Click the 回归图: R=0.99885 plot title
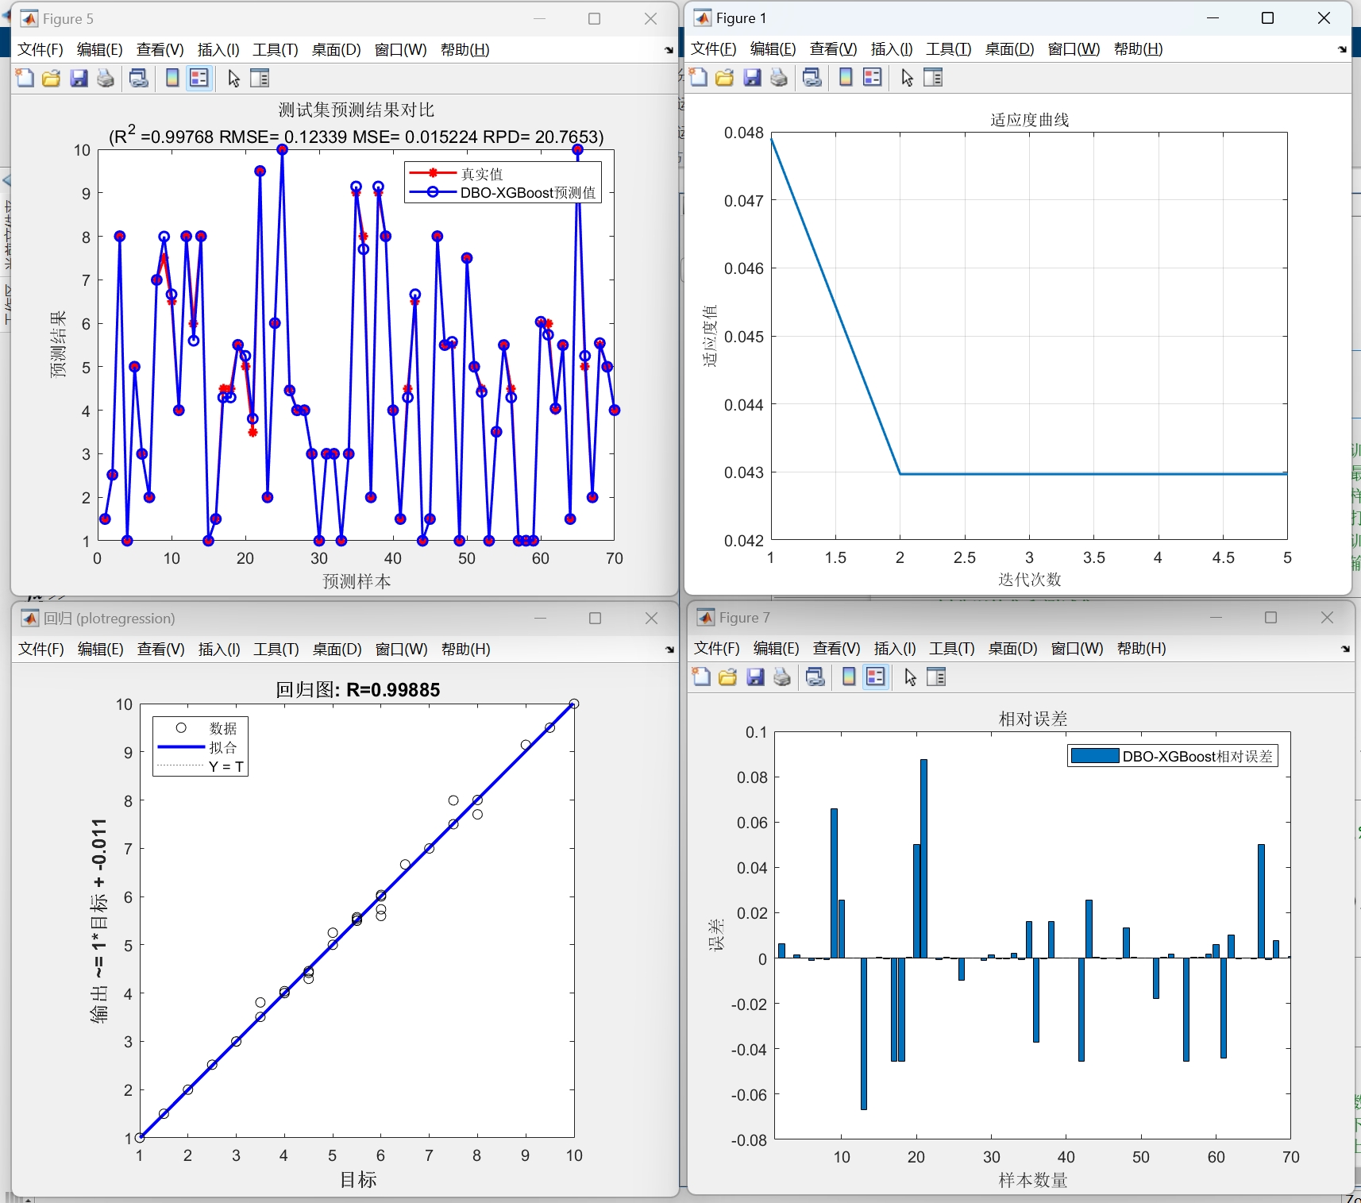Image resolution: width=1361 pixels, height=1203 pixels. 357,689
